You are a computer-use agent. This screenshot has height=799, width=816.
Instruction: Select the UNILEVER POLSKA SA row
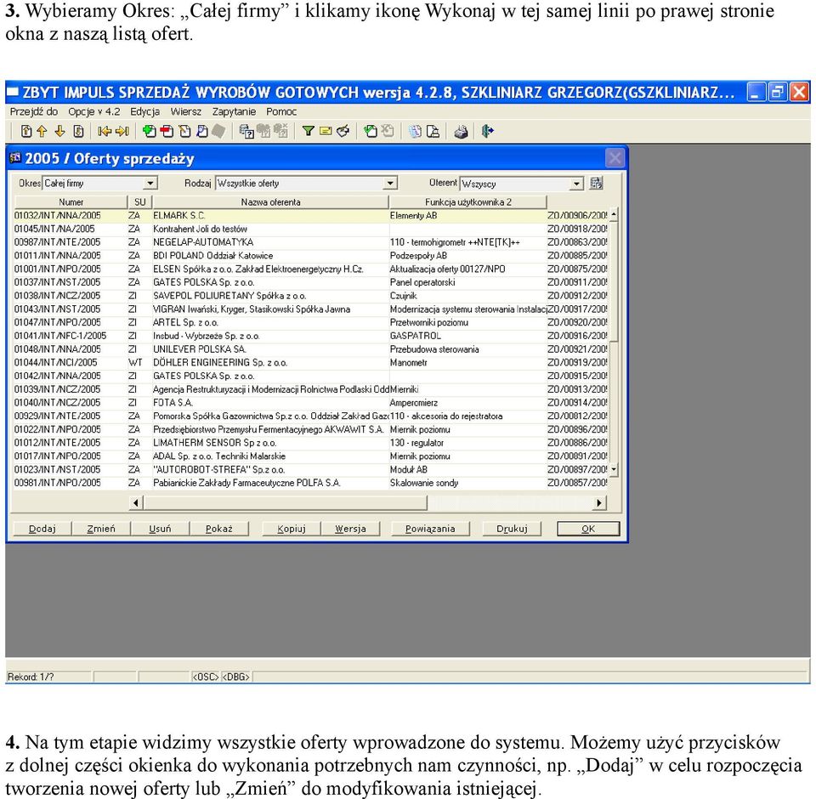coord(311,349)
